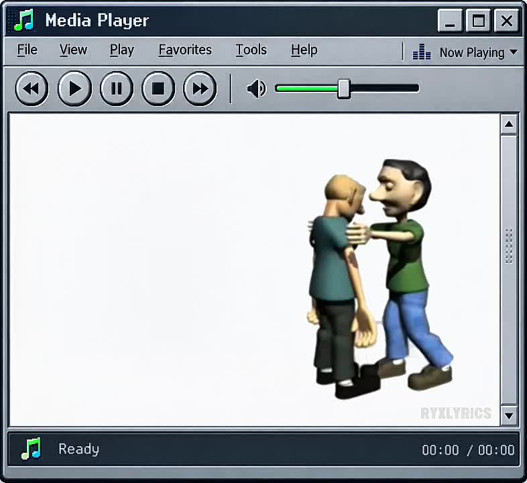Pause playback with the Pause button
Image resolution: width=527 pixels, height=483 pixels.
pos(117,89)
